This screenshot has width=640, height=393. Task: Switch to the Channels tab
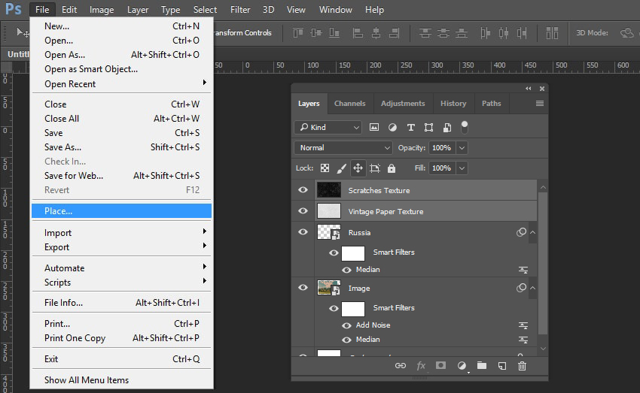(349, 104)
